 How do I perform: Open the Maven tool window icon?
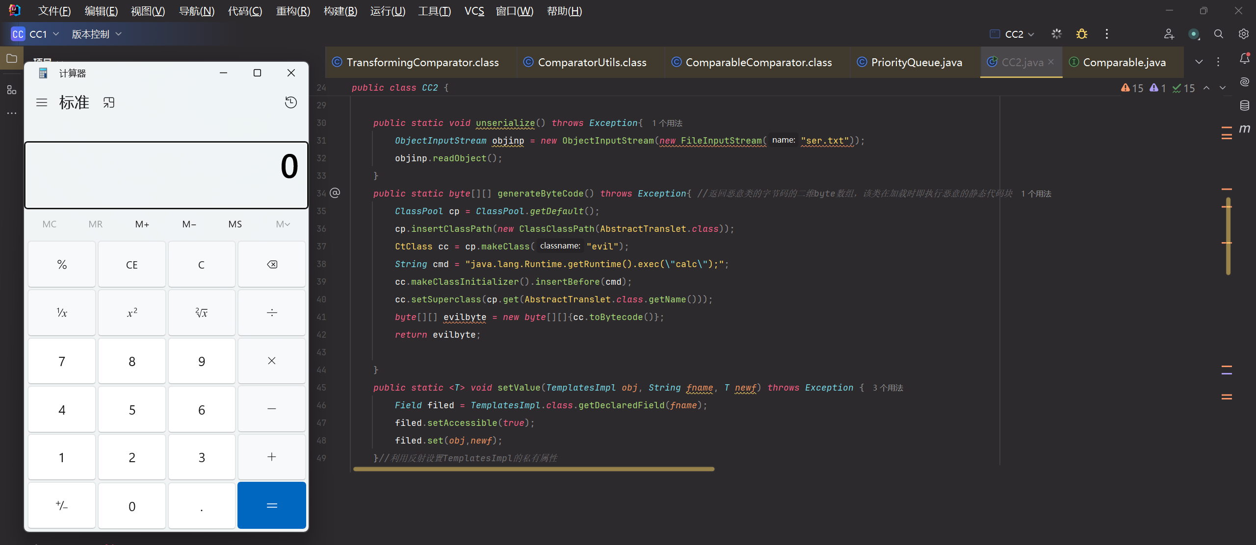pos(1244,129)
